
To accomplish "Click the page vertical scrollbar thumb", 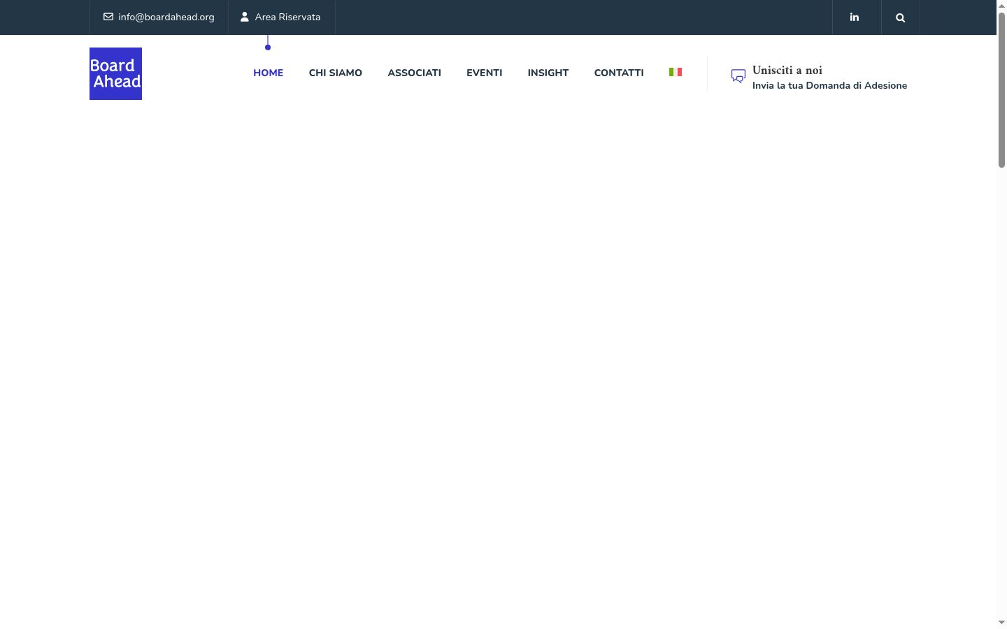I will [x=1001, y=89].
